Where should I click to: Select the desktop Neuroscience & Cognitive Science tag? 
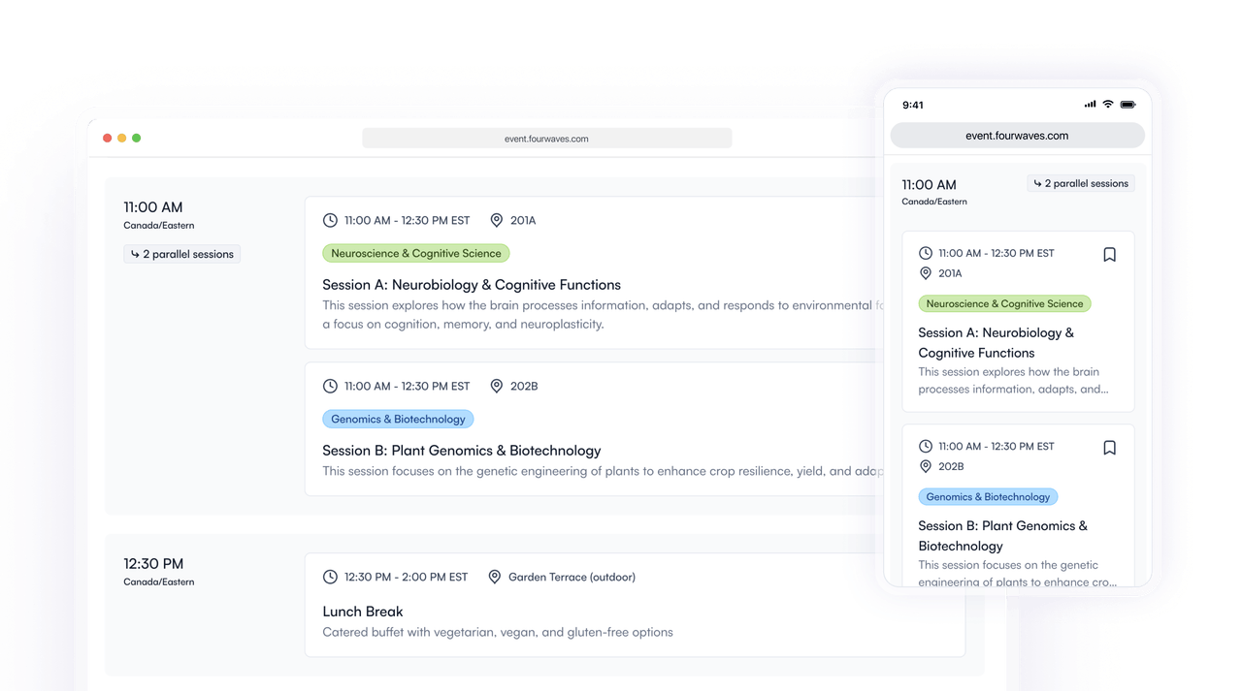[415, 253]
